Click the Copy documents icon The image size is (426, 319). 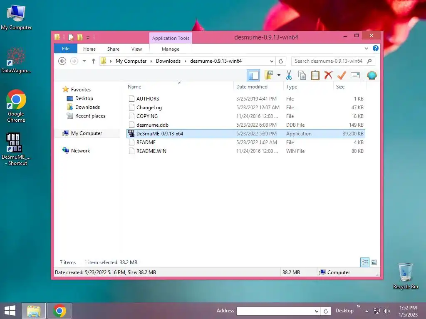pos(302,75)
